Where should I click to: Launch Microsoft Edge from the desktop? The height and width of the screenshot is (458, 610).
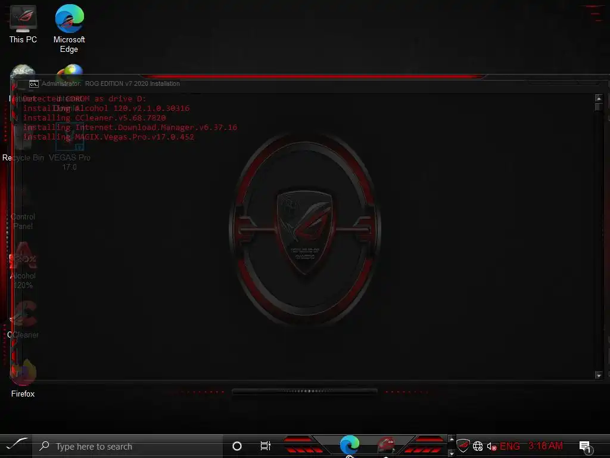click(x=69, y=29)
